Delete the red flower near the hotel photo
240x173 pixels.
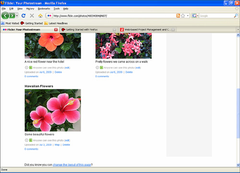pos(58,72)
